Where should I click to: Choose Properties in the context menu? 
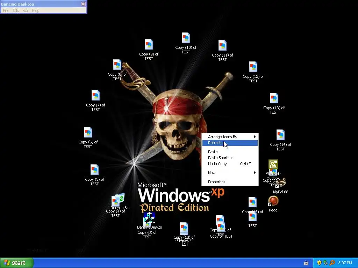pos(230,182)
